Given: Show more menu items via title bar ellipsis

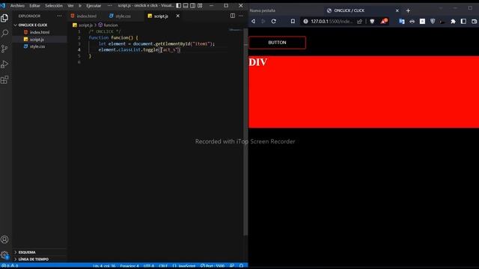Looking at the screenshot, I should 110,5.
